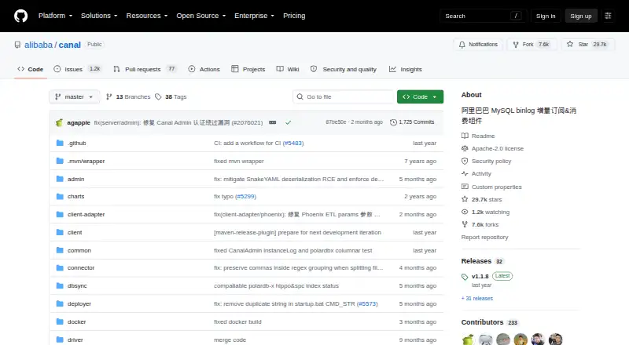Click the Sign in button

coord(546,16)
